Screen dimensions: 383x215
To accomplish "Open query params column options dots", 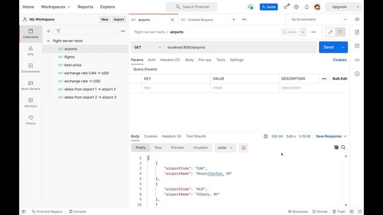I will (x=324, y=79).
